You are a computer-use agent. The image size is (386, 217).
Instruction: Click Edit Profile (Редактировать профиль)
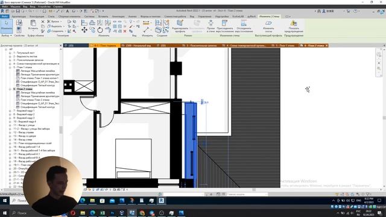180,26
